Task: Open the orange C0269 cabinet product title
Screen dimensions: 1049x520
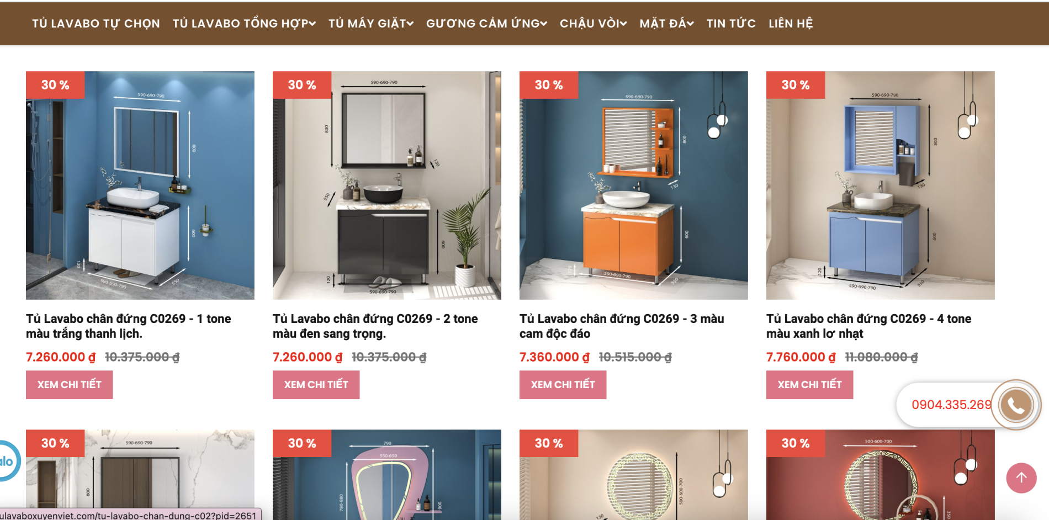Action: (622, 326)
